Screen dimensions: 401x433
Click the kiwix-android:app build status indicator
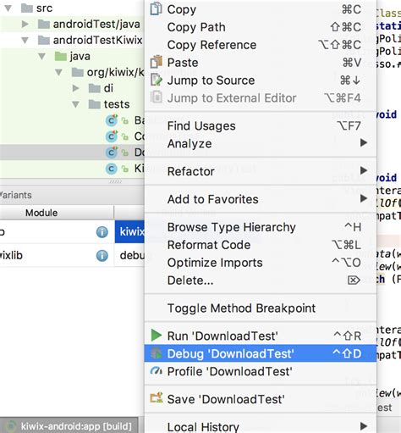coord(69,426)
